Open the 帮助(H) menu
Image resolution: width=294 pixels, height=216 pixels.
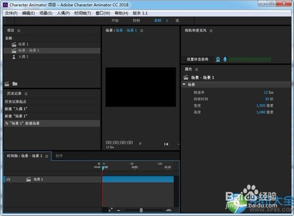click(122, 13)
